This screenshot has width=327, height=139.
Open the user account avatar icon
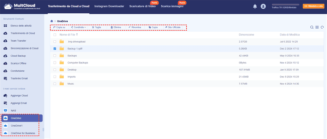point(263,7)
